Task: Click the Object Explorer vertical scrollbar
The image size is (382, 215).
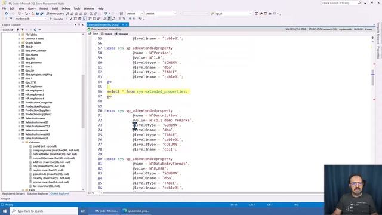Action: 84,101
